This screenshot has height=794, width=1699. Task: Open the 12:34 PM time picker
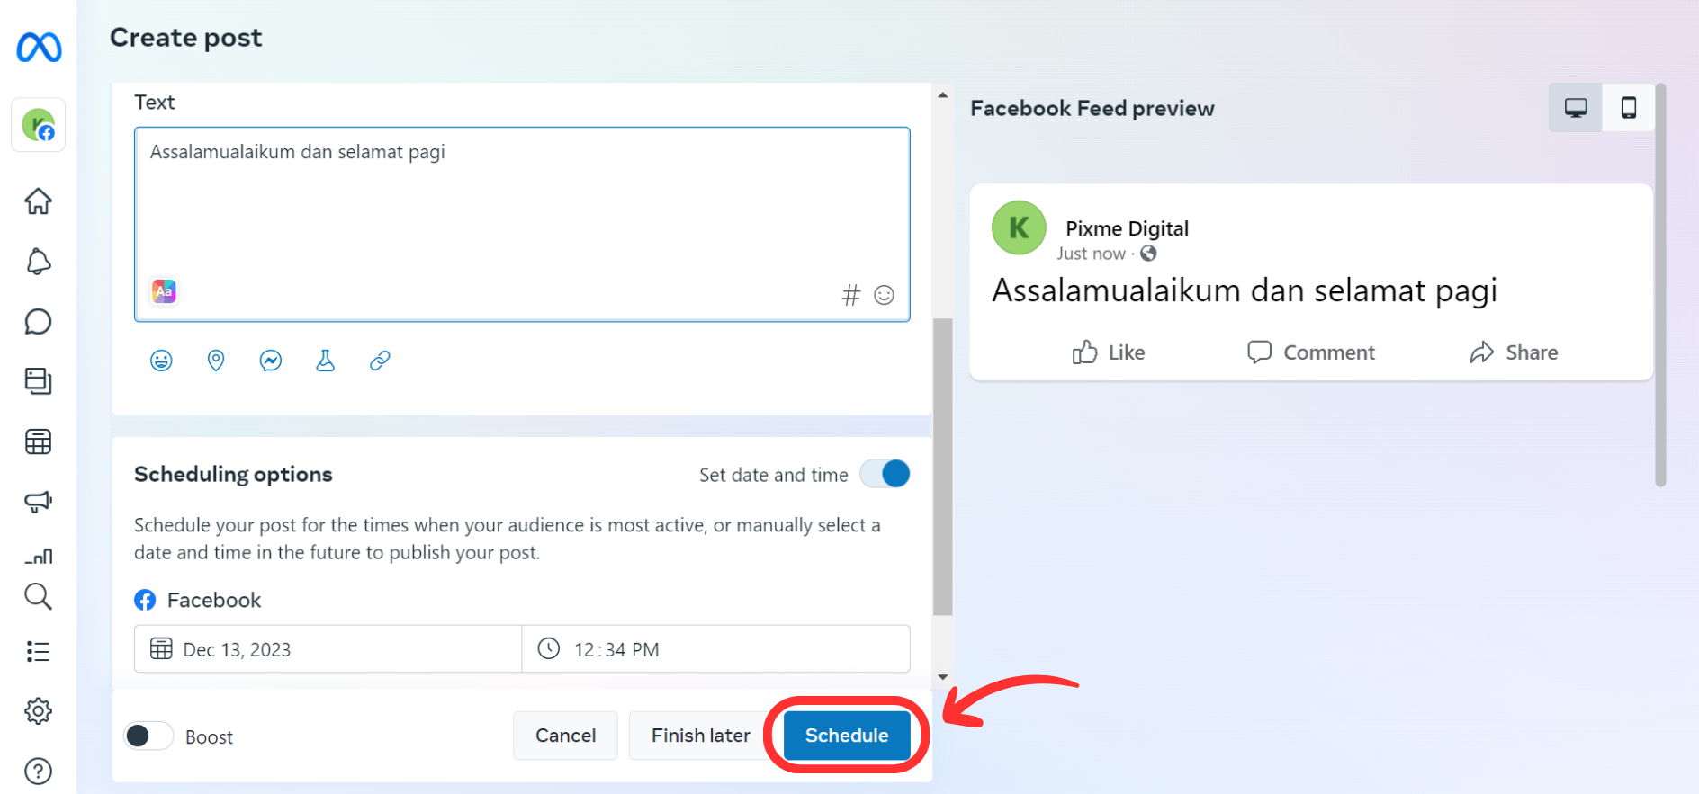715,649
